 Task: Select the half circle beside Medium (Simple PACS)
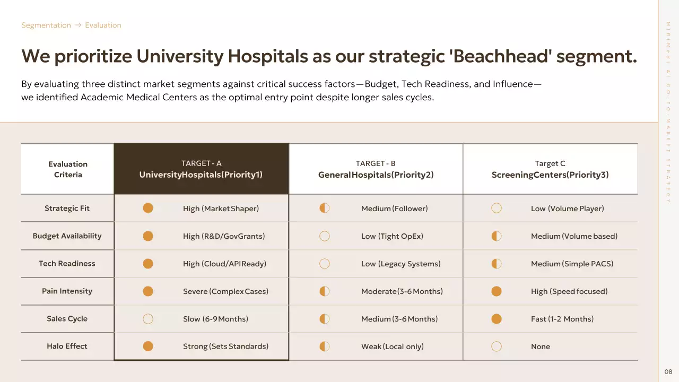pyautogui.click(x=497, y=264)
